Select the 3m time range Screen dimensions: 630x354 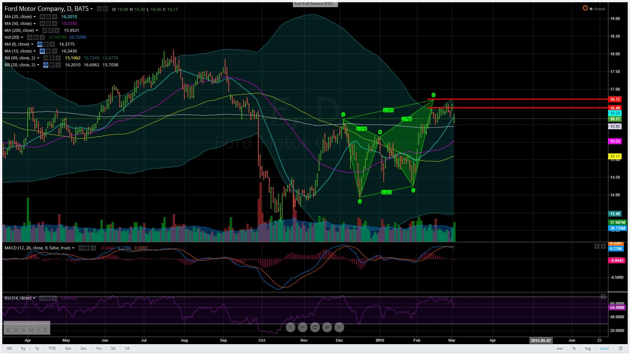[x=83, y=348]
